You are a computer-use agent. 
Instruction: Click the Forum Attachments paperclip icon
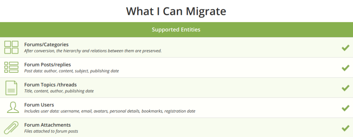pos(11,128)
